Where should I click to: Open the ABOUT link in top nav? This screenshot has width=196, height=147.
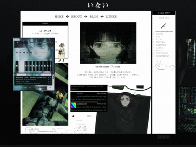tap(77, 17)
